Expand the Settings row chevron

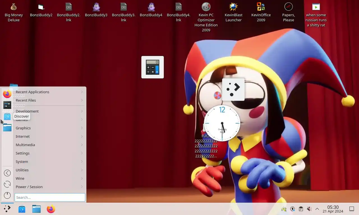click(82, 153)
